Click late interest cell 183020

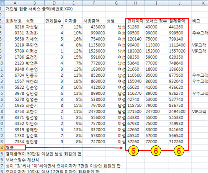[x=135, y=51]
